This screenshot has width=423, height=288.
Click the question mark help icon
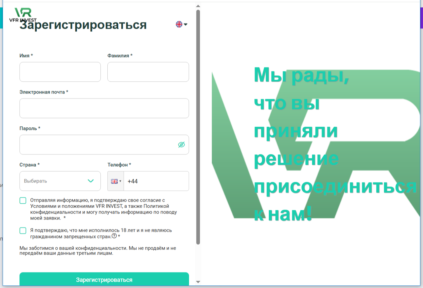[114, 236]
